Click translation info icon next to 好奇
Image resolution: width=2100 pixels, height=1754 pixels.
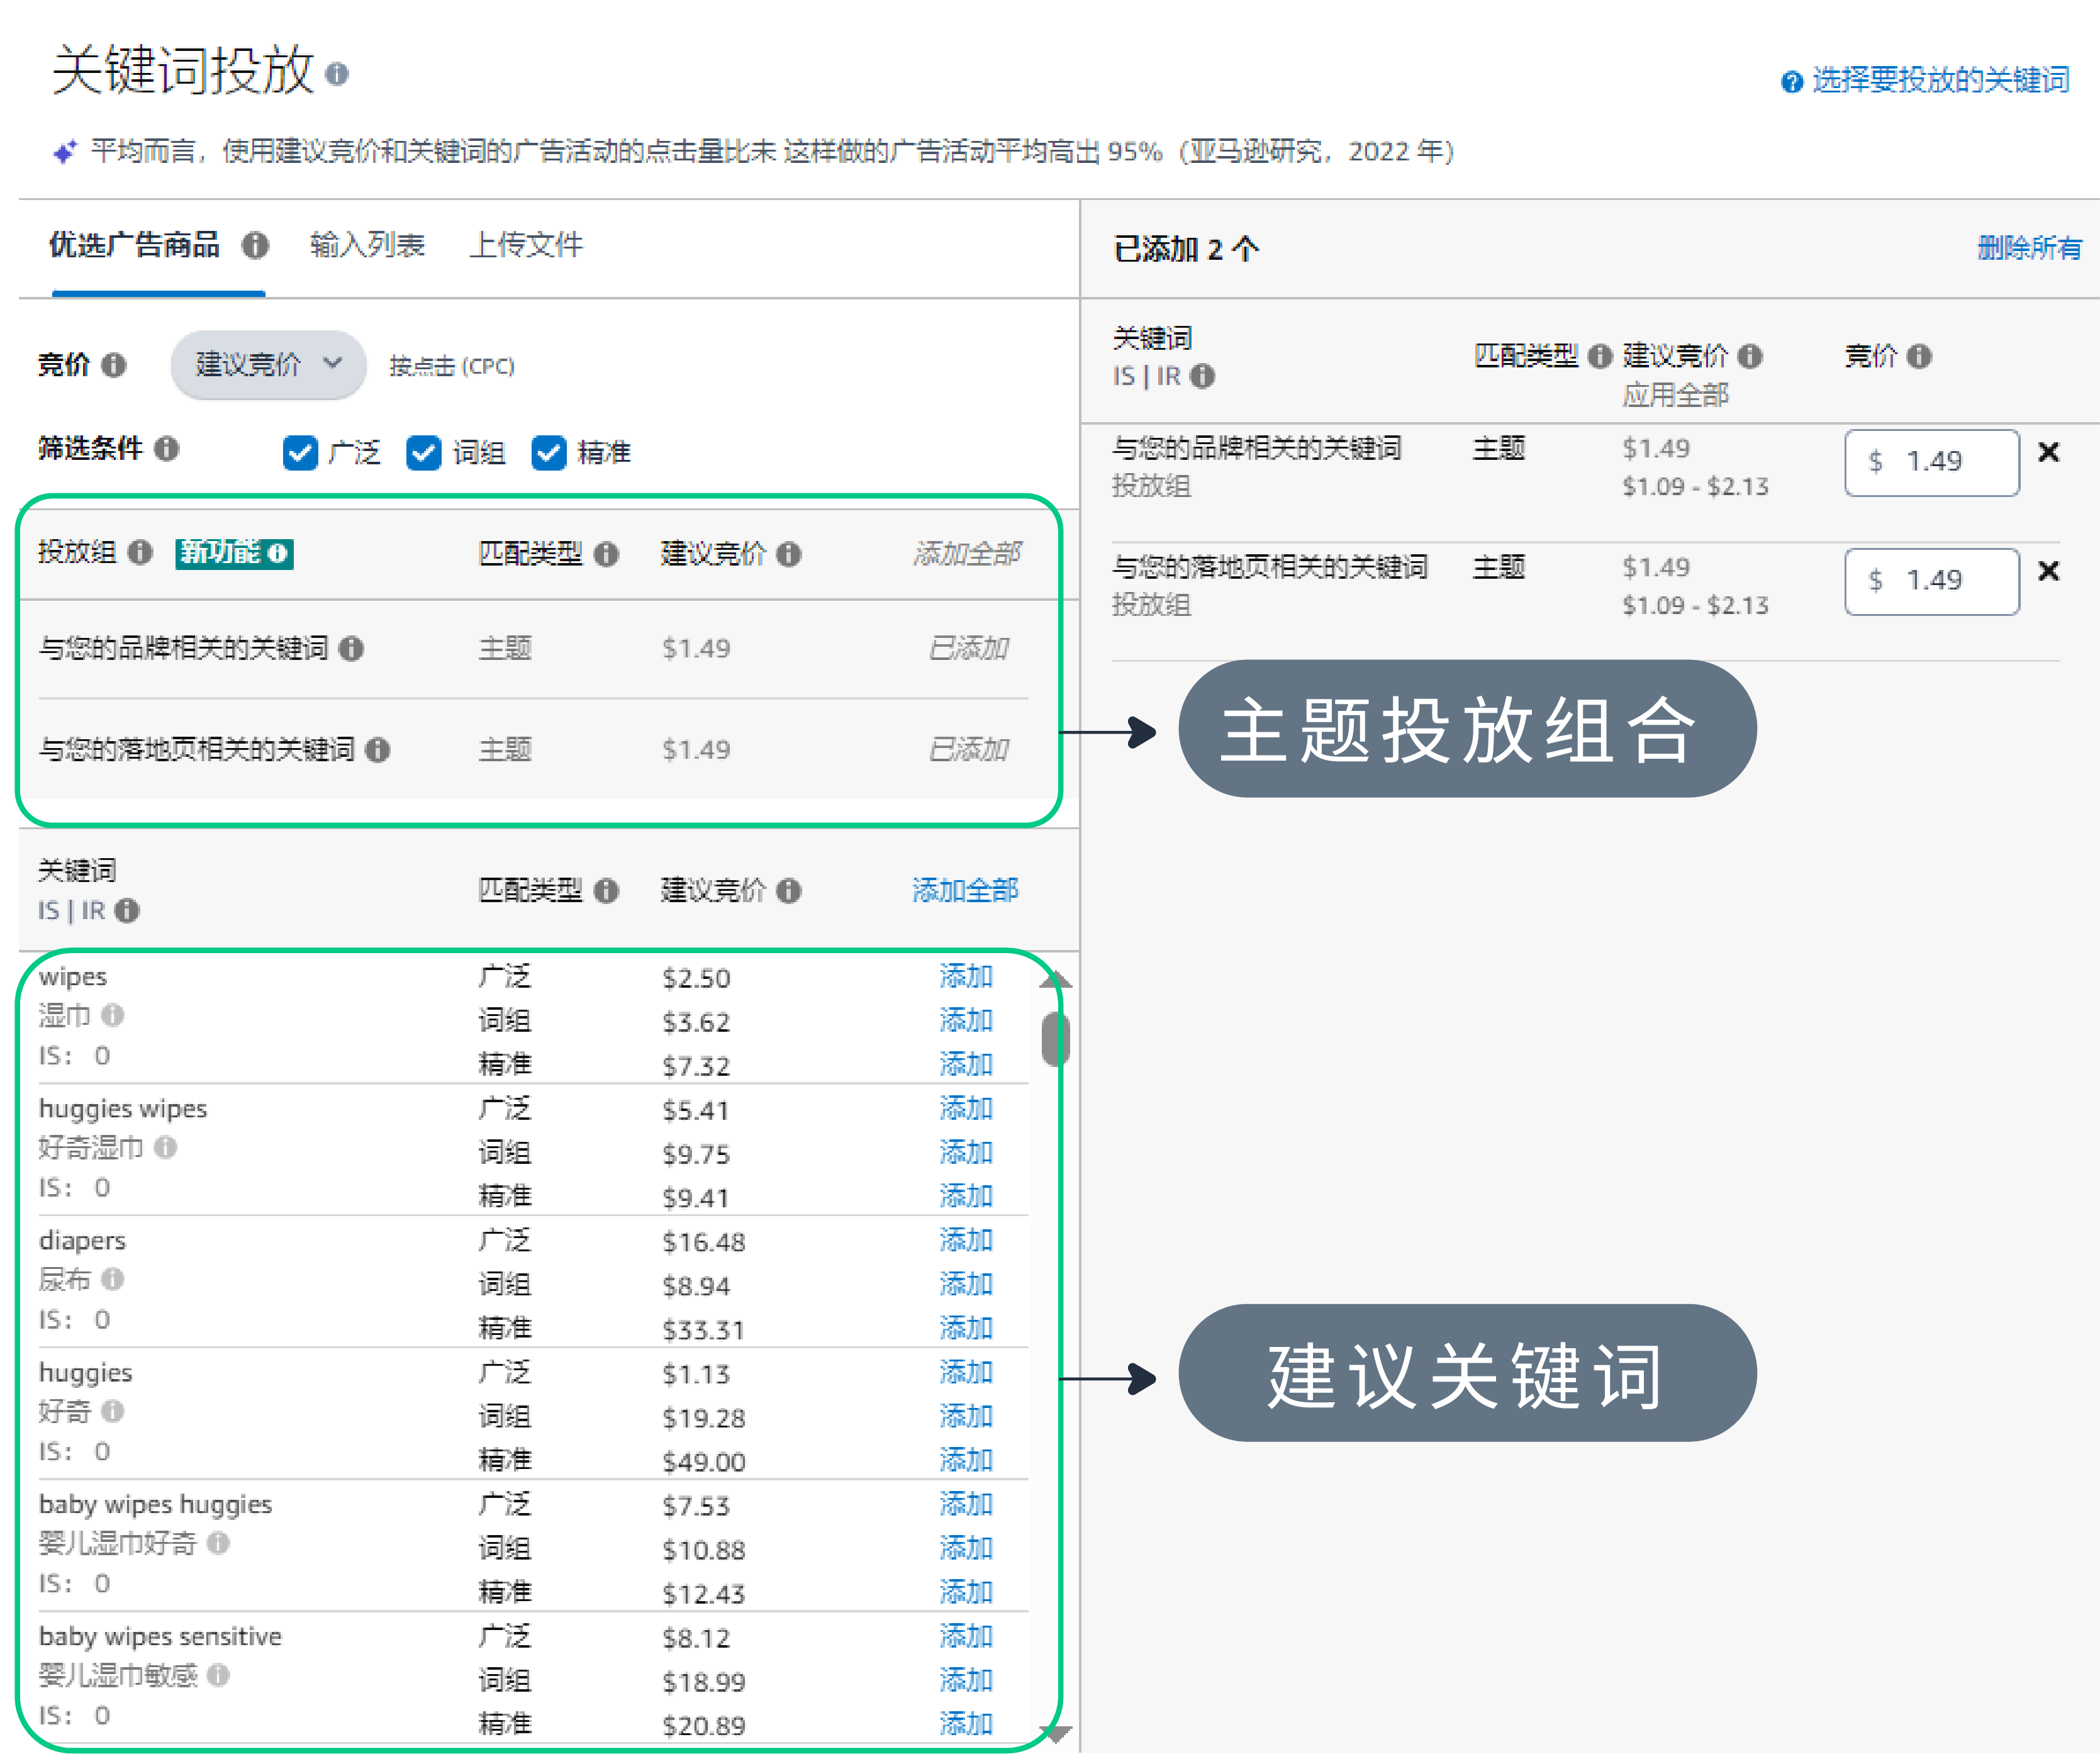(113, 1411)
